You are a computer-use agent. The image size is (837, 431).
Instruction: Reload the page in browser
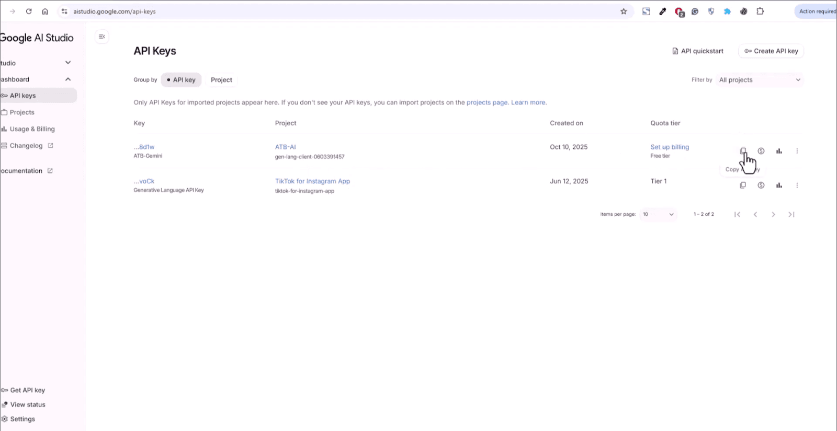pos(29,11)
